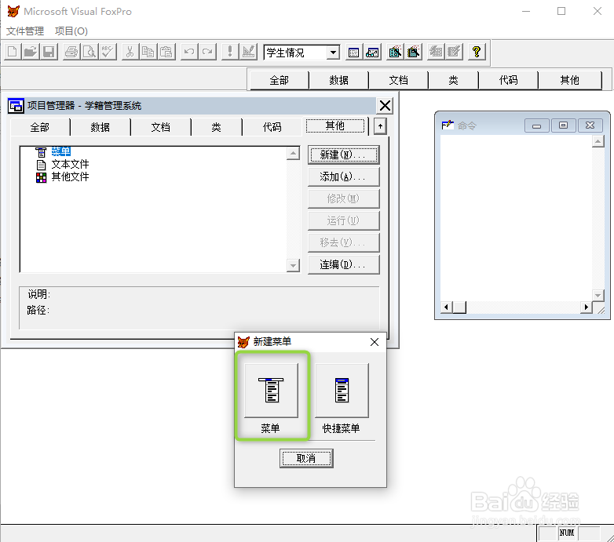The width and height of the screenshot is (614, 542).
Task: Close the 项目管理器 window
Action: coord(385,106)
